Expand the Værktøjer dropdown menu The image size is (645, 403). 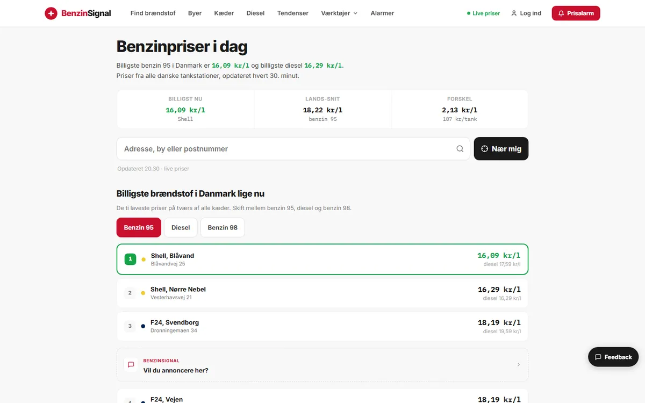[x=339, y=13]
